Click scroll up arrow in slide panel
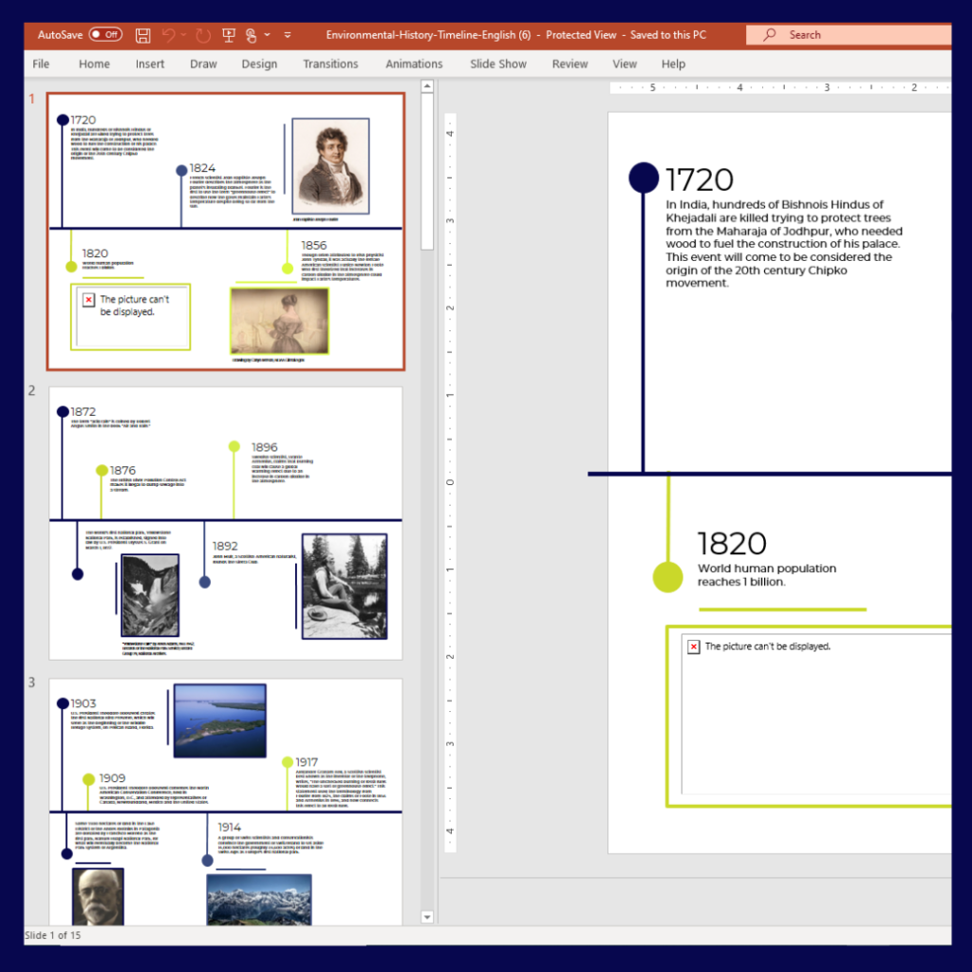This screenshot has height=972, width=972. [x=427, y=86]
